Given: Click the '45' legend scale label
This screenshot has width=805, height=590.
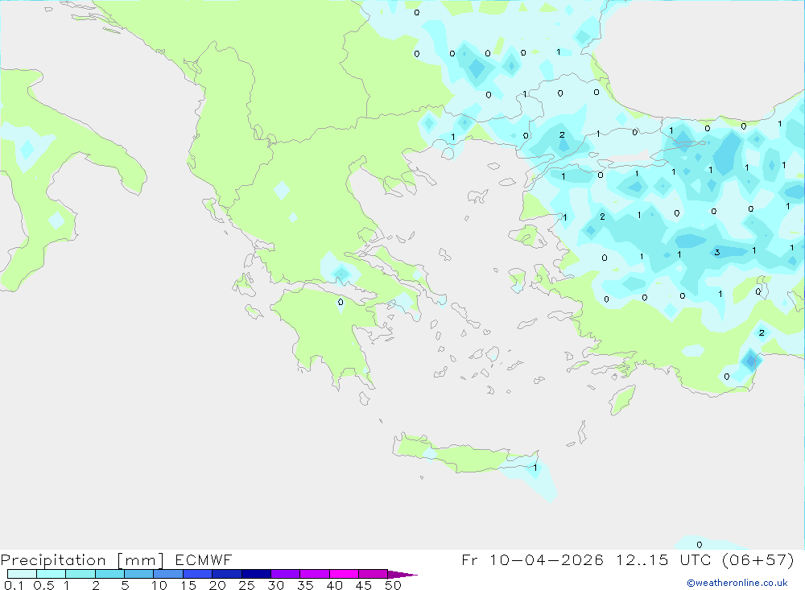Looking at the screenshot, I should [364, 585].
